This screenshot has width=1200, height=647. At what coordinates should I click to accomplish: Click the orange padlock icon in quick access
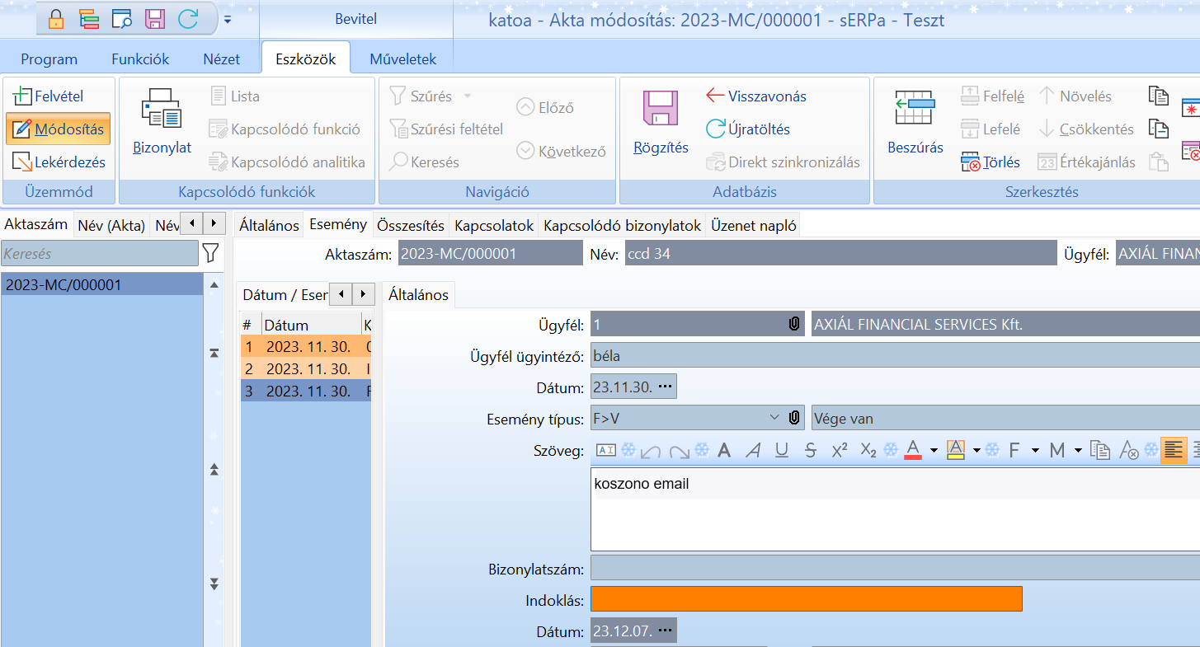(x=56, y=19)
